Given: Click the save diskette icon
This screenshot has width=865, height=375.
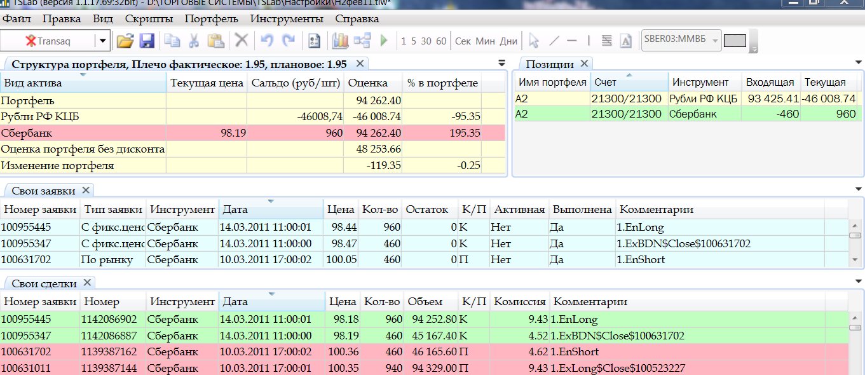Looking at the screenshot, I should (147, 41).
